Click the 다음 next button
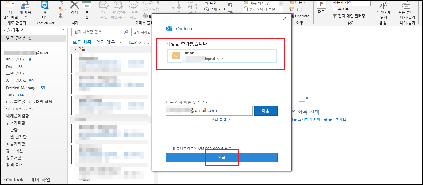 266,111
